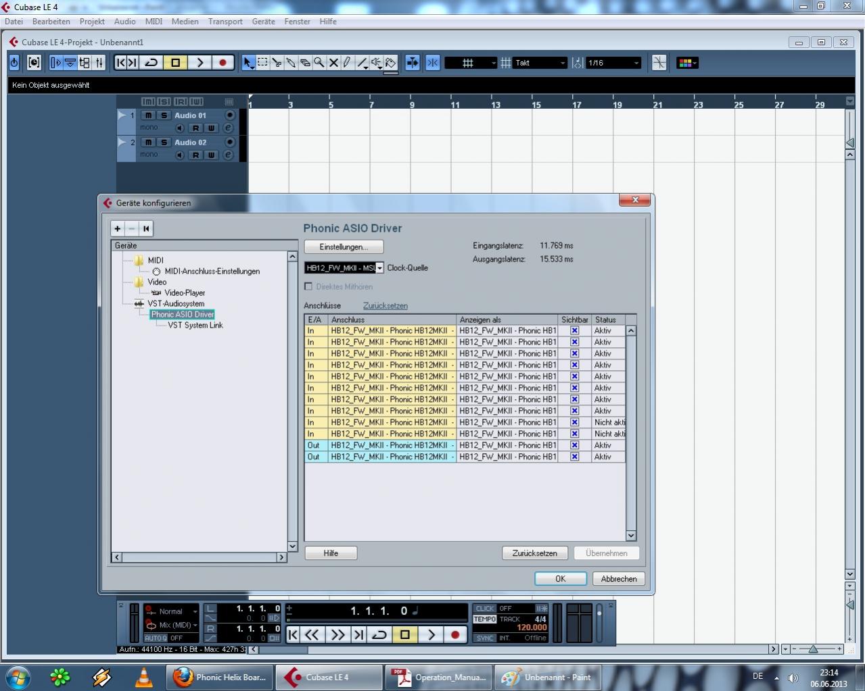The height and width of the screenshot is (691, 865).
Task: Expand the Audio 02 track lanes
Action: pos(122,143)
